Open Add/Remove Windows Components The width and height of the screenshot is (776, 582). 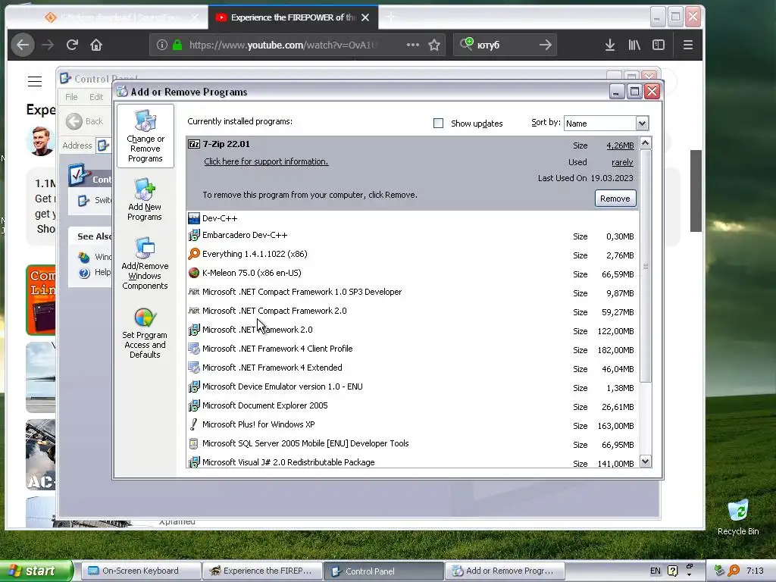coord(145,264)
